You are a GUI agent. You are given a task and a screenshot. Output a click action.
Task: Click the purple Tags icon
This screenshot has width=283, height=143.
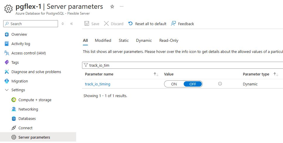pos(7,63)
